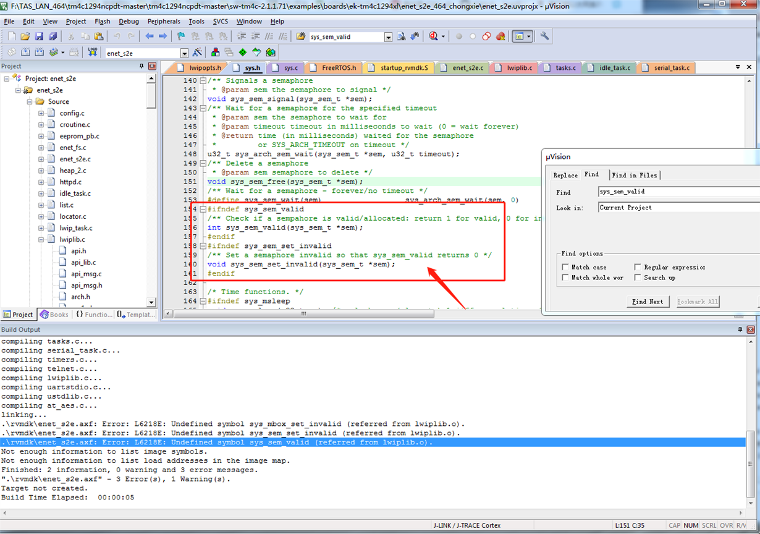Open the editor tab list dropdown
This screenshot has width=760, height=534.
(x=738, y=67)
